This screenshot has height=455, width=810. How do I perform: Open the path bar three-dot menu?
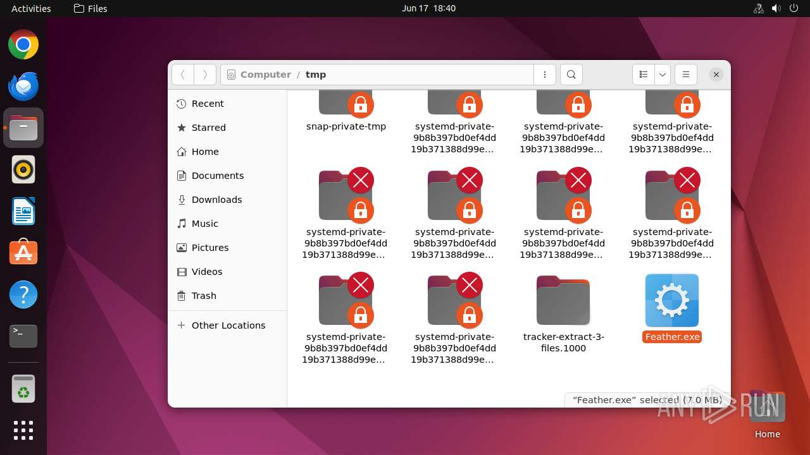(x=545, y=75)
